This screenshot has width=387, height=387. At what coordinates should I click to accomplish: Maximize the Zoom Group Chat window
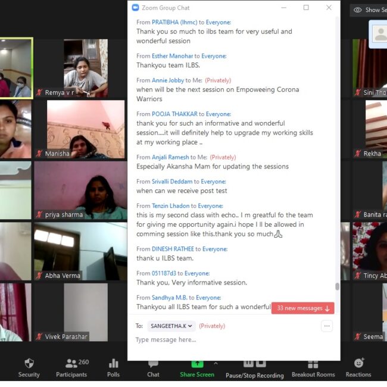306,8
